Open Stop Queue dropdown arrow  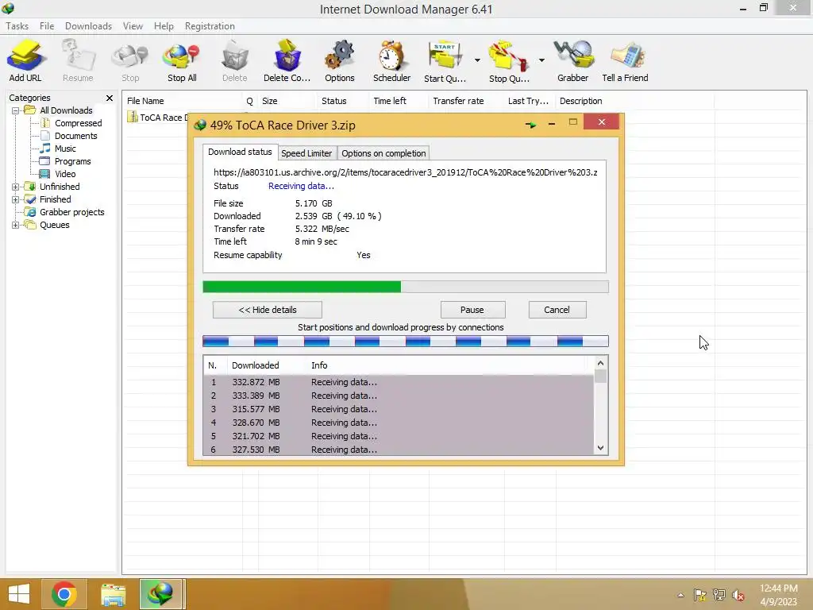[541, 60]
